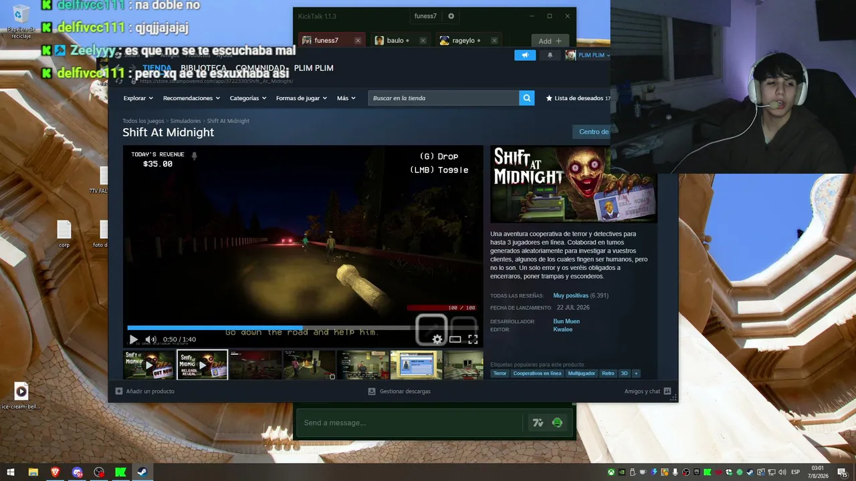Open publisher Kwalee link
856x481 pixels.
[x=563, y=329]
